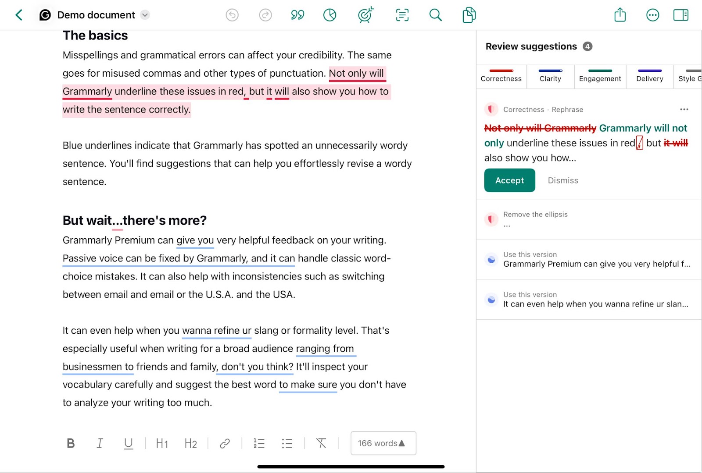Click the suggestions count badge 4
This screenshot has width=702, height=473.
[587, 46]
